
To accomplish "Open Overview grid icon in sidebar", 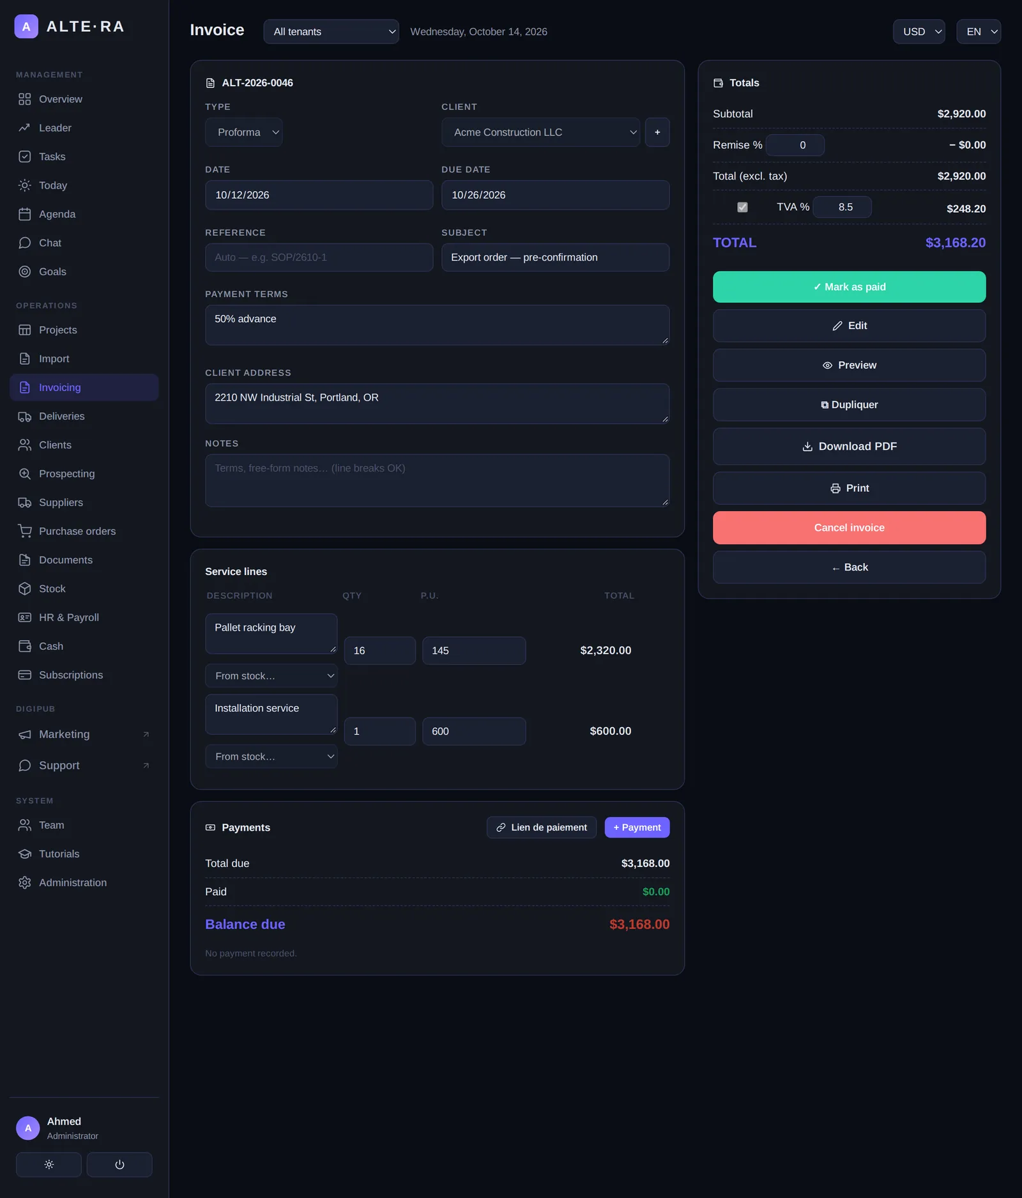I will tap(25, 99).
